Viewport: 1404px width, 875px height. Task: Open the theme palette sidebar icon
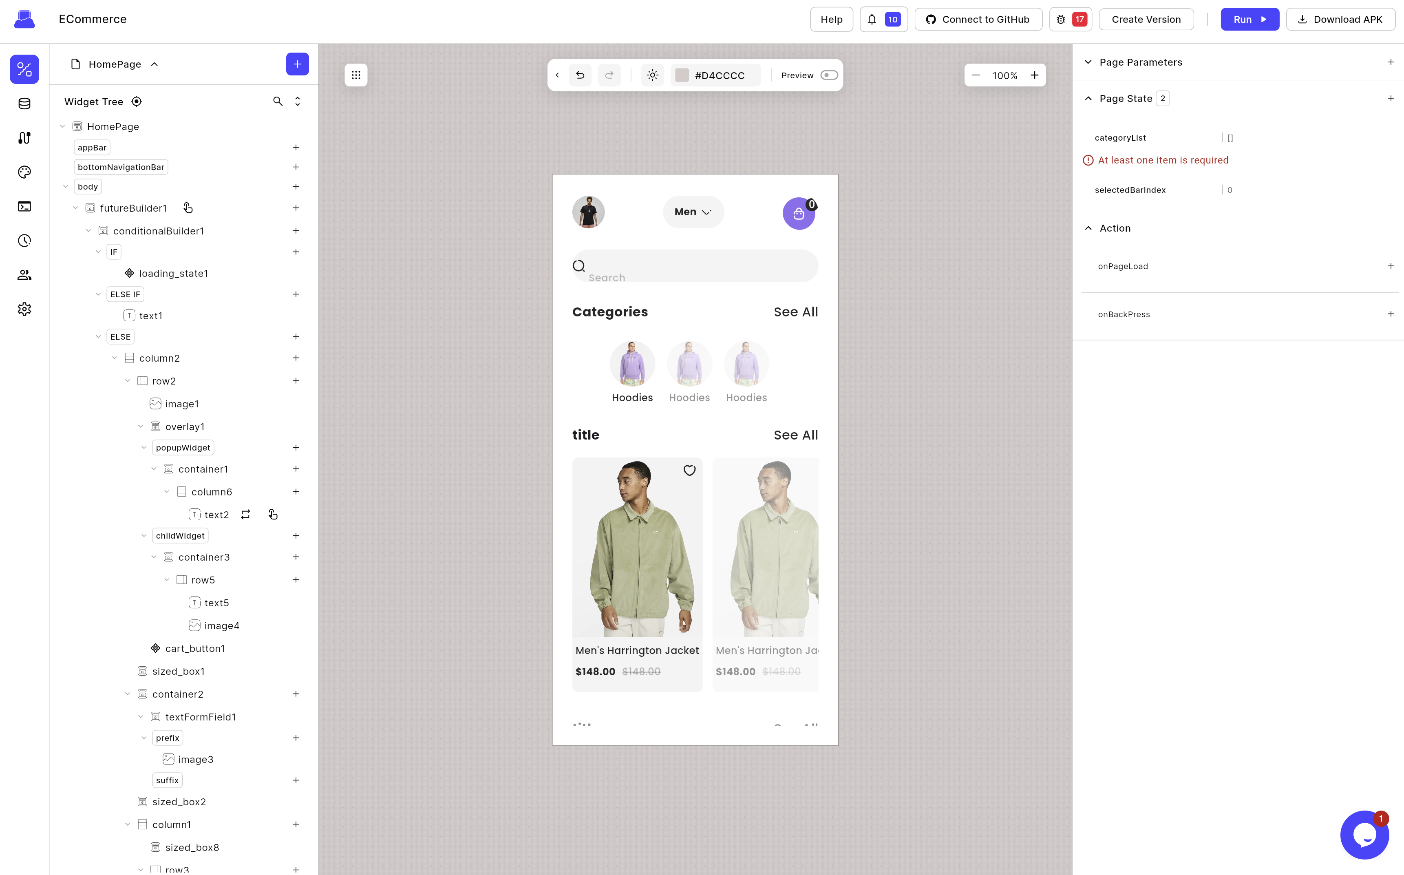pyautogui.click(x=24, y=172)
